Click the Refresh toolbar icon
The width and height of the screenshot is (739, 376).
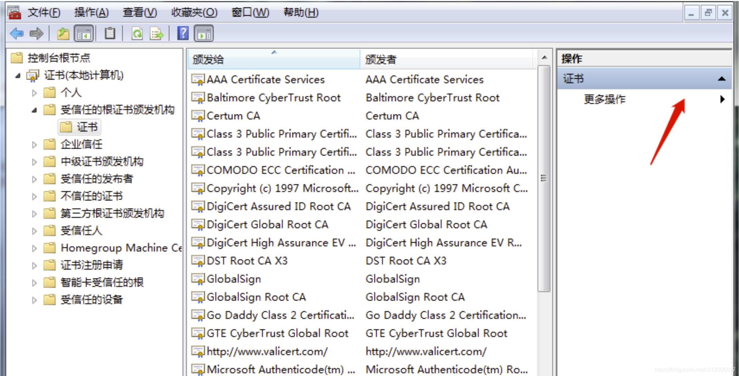[137, 33]
